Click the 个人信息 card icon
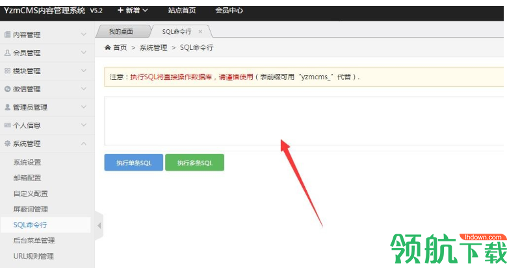Image resolution: width=507 pixels, height=268 pixels. (7, 125)
